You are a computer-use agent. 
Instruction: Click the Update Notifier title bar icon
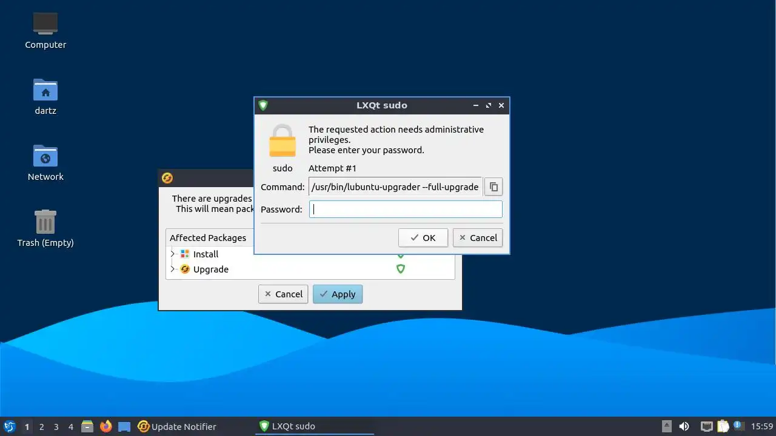pos(167,177)
